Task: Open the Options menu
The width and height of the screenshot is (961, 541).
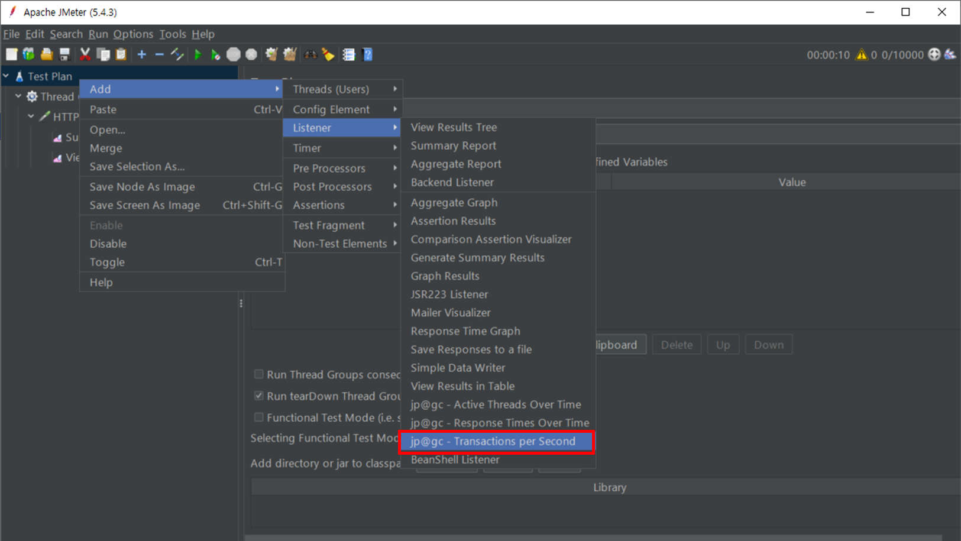Action: tap(133, 34)
